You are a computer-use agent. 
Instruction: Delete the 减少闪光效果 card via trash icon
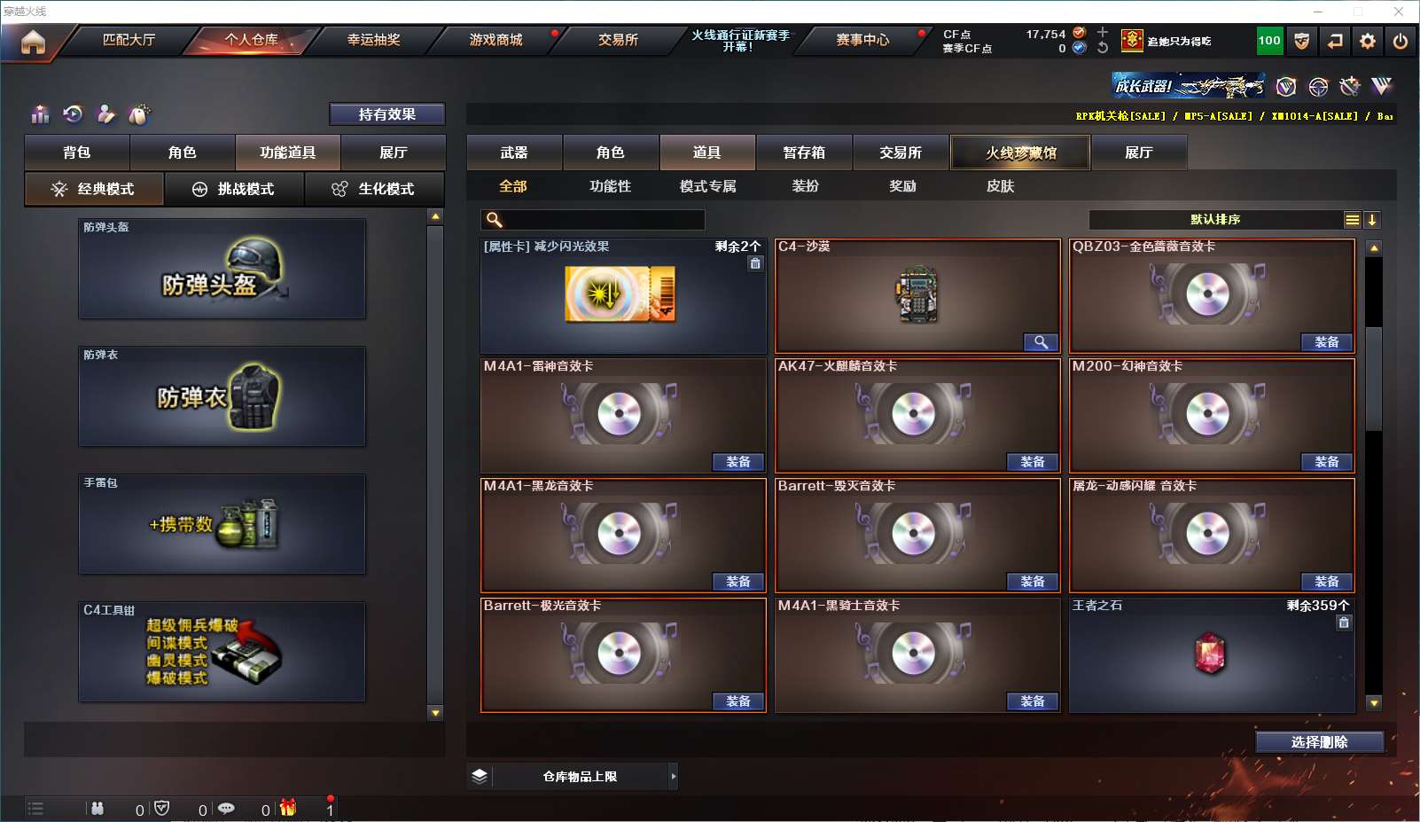(x=755, y=263)
